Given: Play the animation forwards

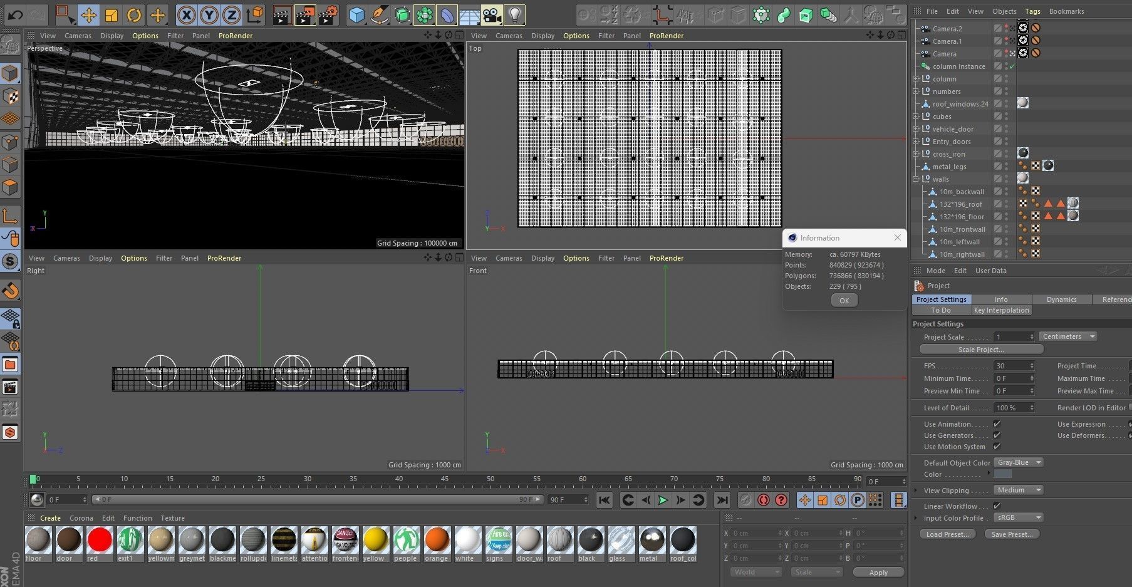Looking at the screenshot, I should pyautogui.click(x=662, y=500).
